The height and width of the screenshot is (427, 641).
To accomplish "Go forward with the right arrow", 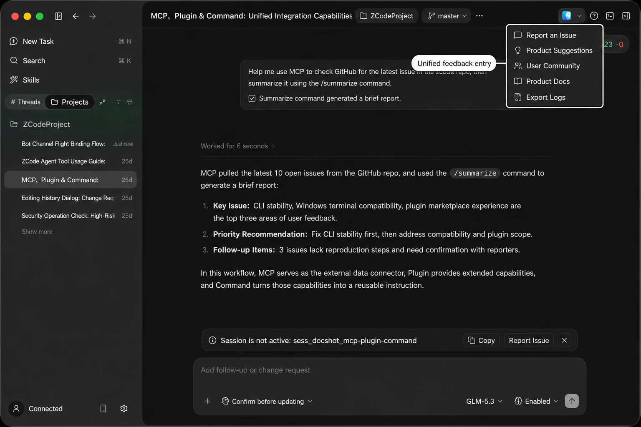I will 93,16.
